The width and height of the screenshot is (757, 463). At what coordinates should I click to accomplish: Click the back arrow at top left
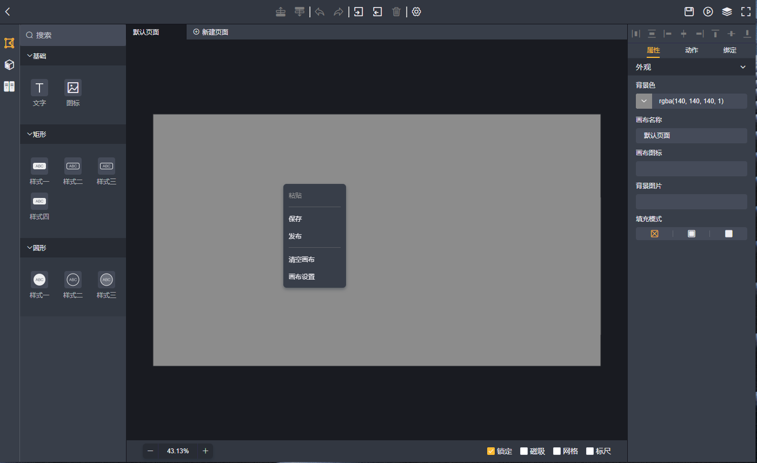[8, 11]
